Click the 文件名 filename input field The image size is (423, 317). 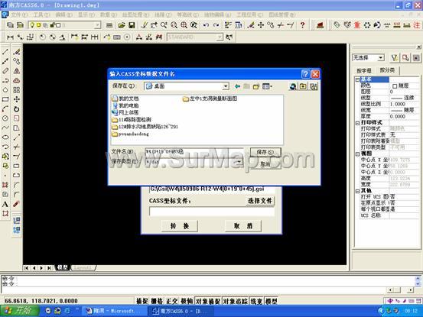194,152
